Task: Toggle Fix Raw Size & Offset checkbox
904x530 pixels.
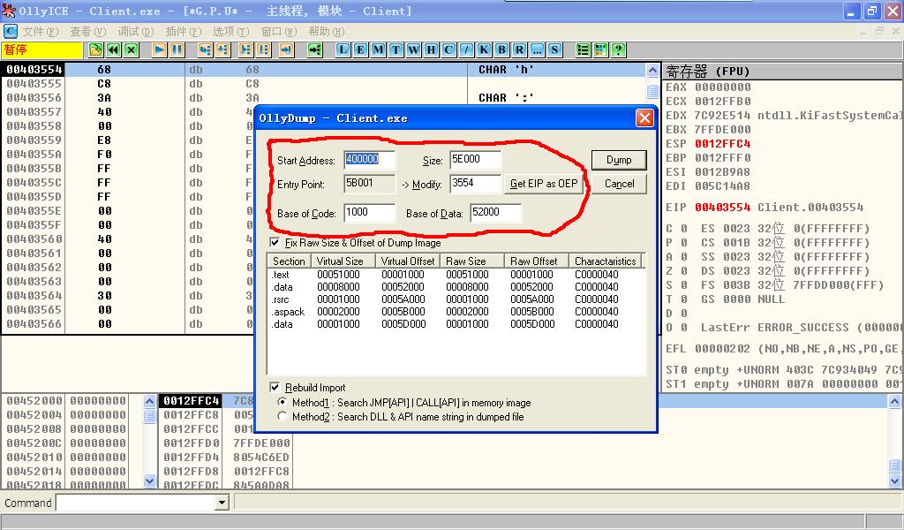Action: 275,242
